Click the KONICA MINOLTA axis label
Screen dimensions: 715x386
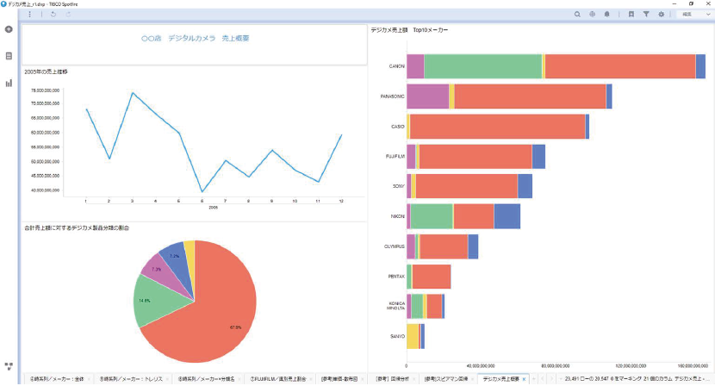coord(395,306)
